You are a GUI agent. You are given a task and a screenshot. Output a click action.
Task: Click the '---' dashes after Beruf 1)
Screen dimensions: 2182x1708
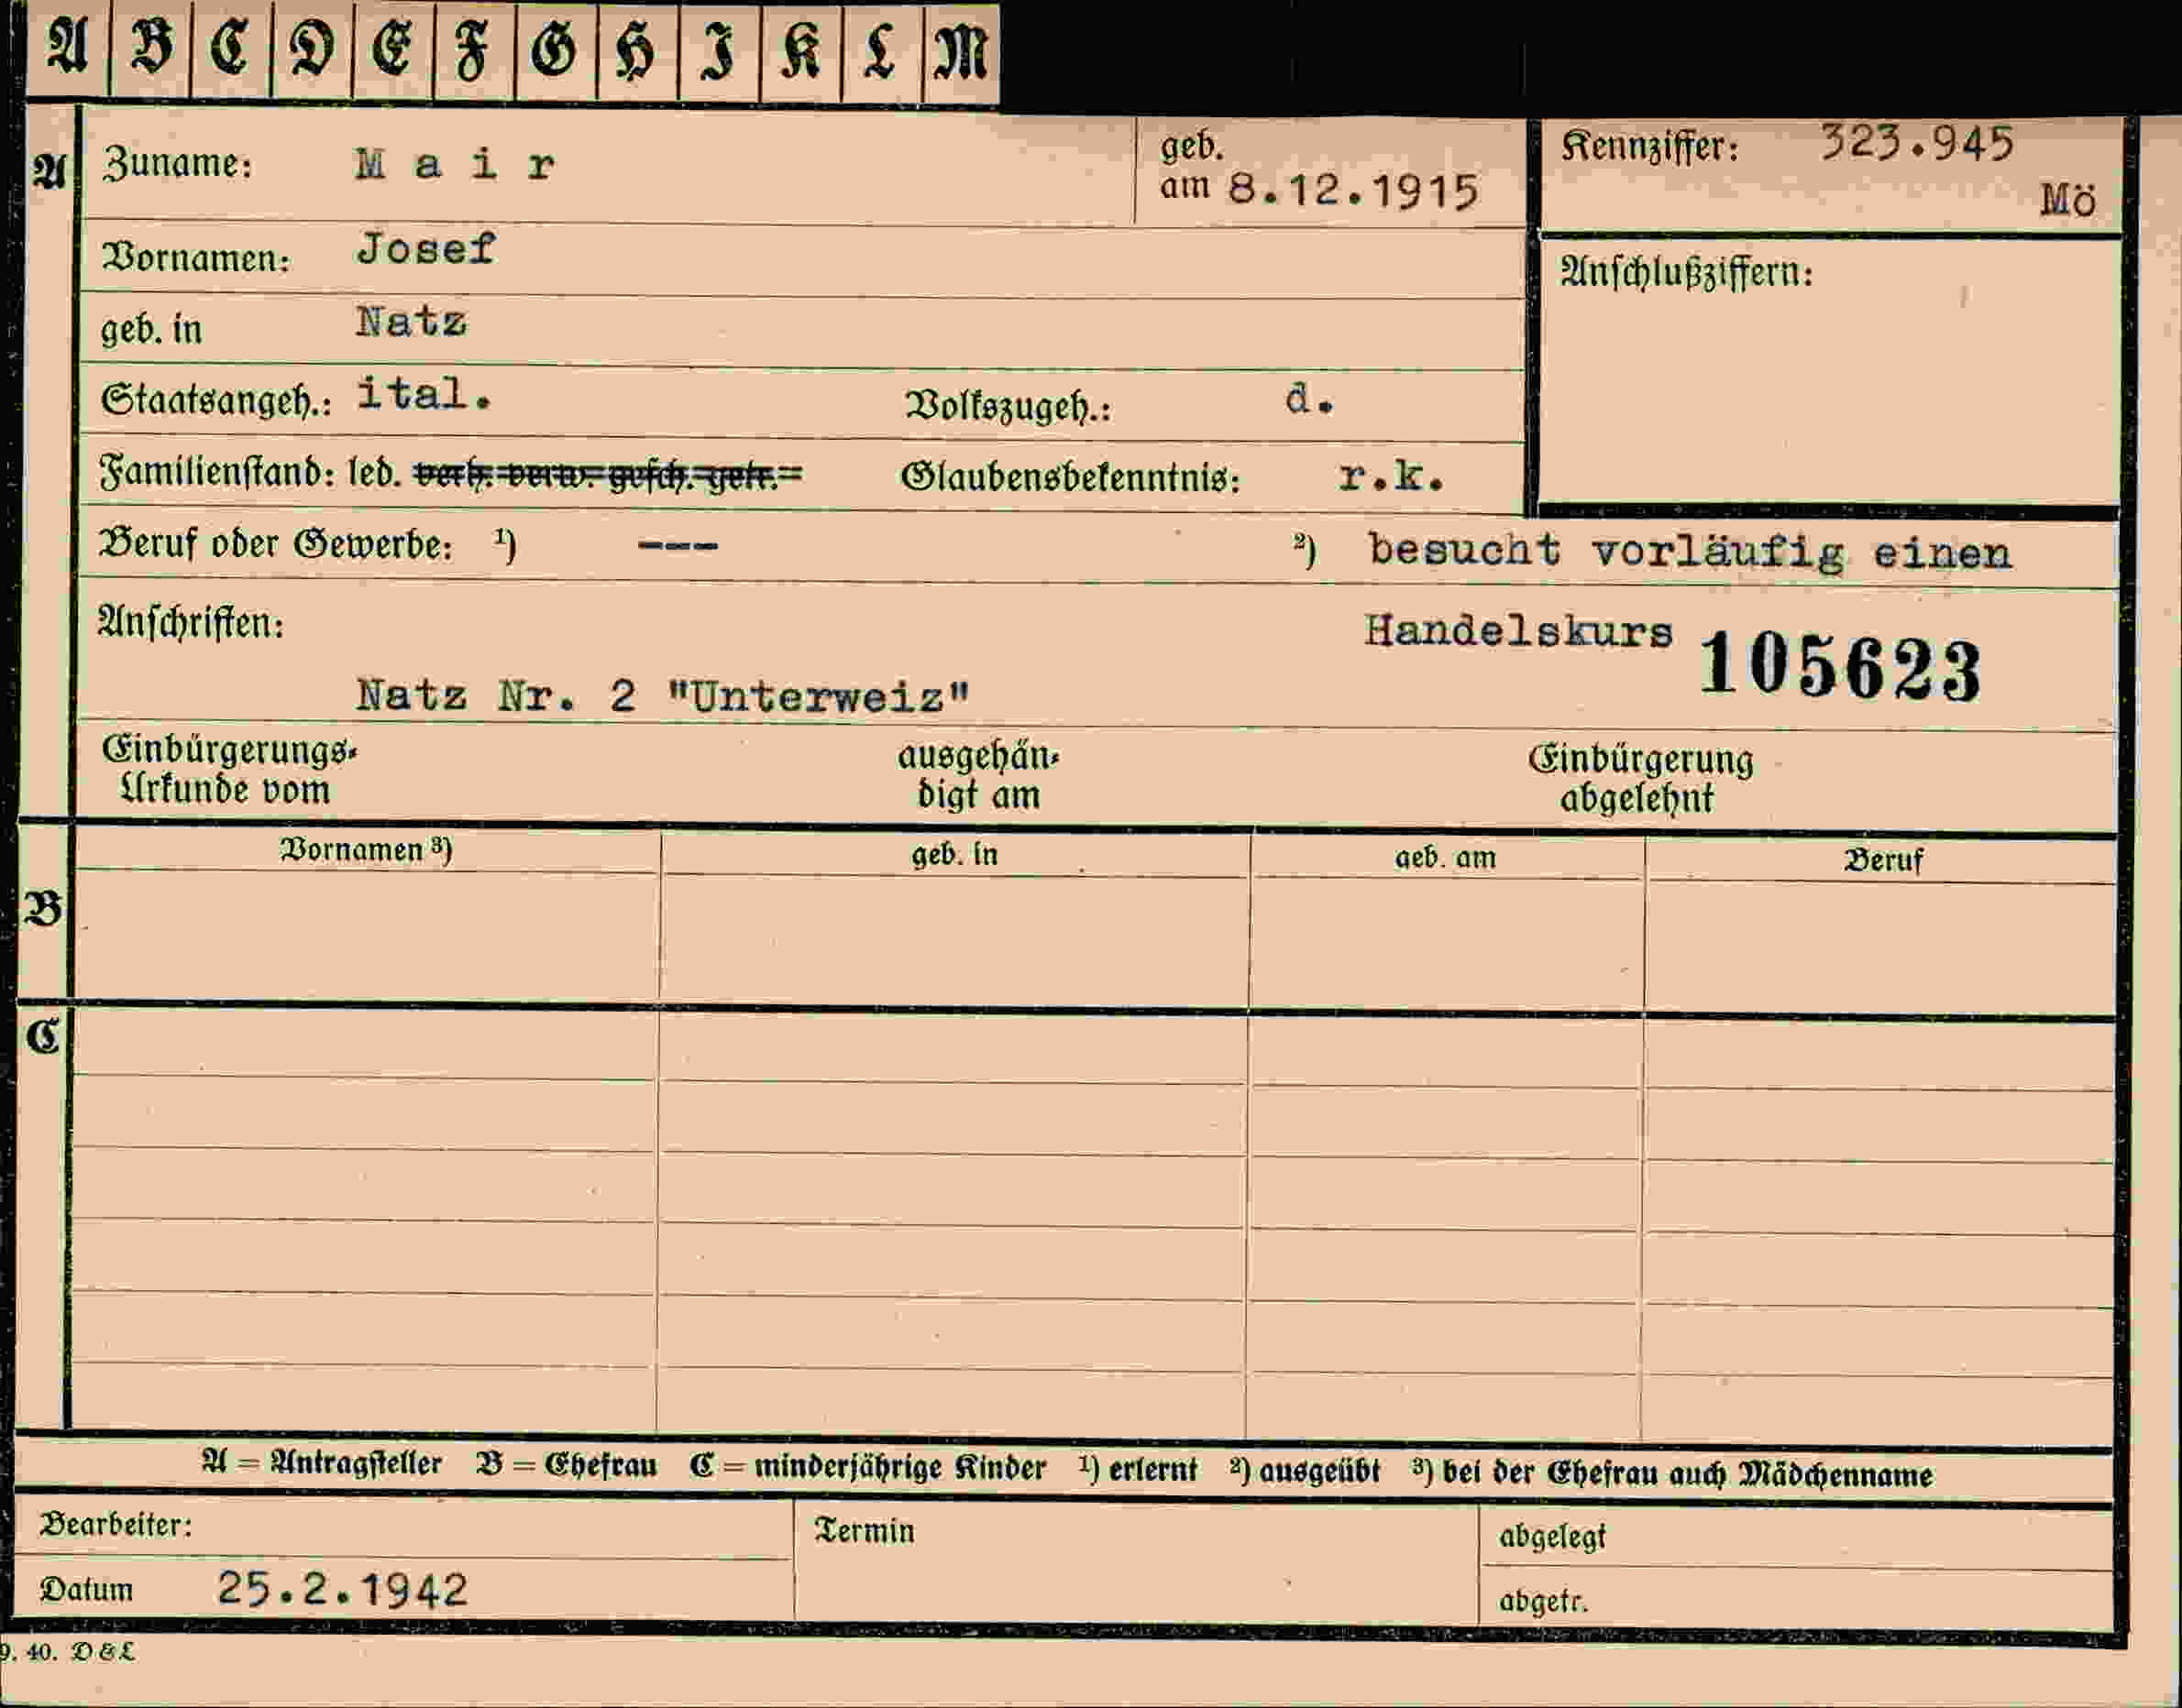[678, 546]
